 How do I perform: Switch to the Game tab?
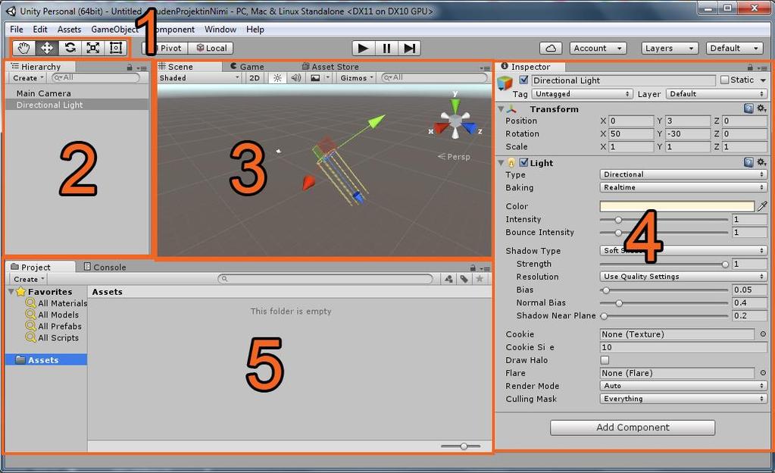click(247, 66)
